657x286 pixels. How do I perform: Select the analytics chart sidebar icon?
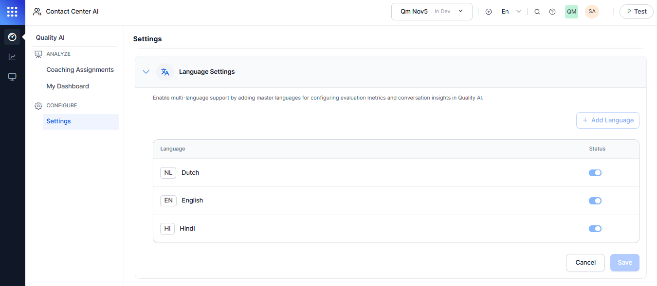12,56
